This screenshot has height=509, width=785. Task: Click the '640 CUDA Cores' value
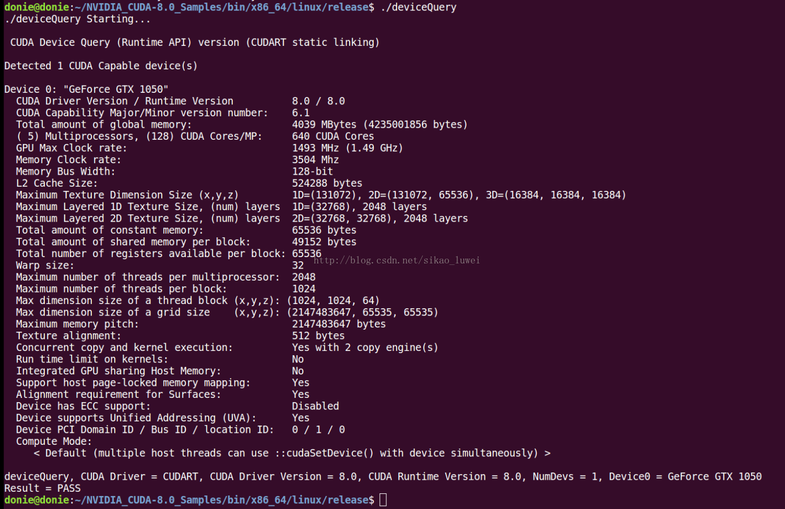[x=333, y=136]
